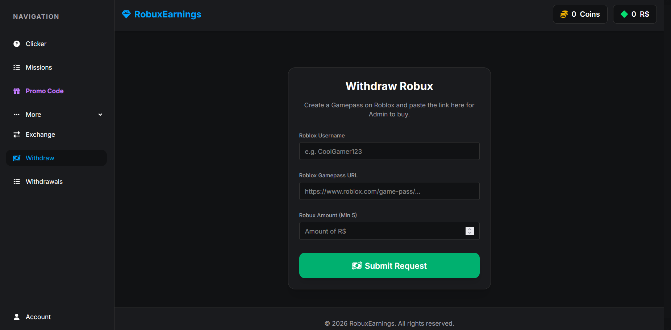Open the Clicker page
This screenshot has height=330, width=671.
(56, 44)
